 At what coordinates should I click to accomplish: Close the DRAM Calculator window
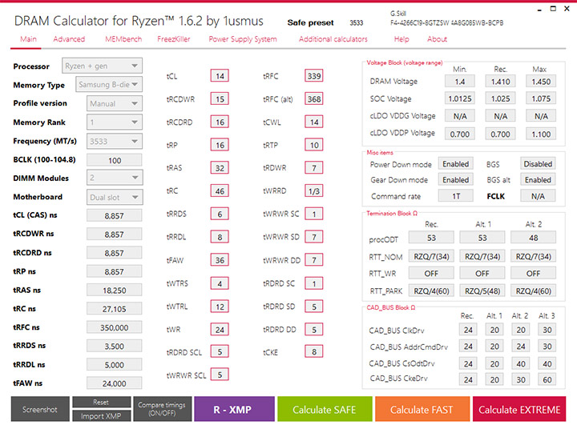(567, 9)
